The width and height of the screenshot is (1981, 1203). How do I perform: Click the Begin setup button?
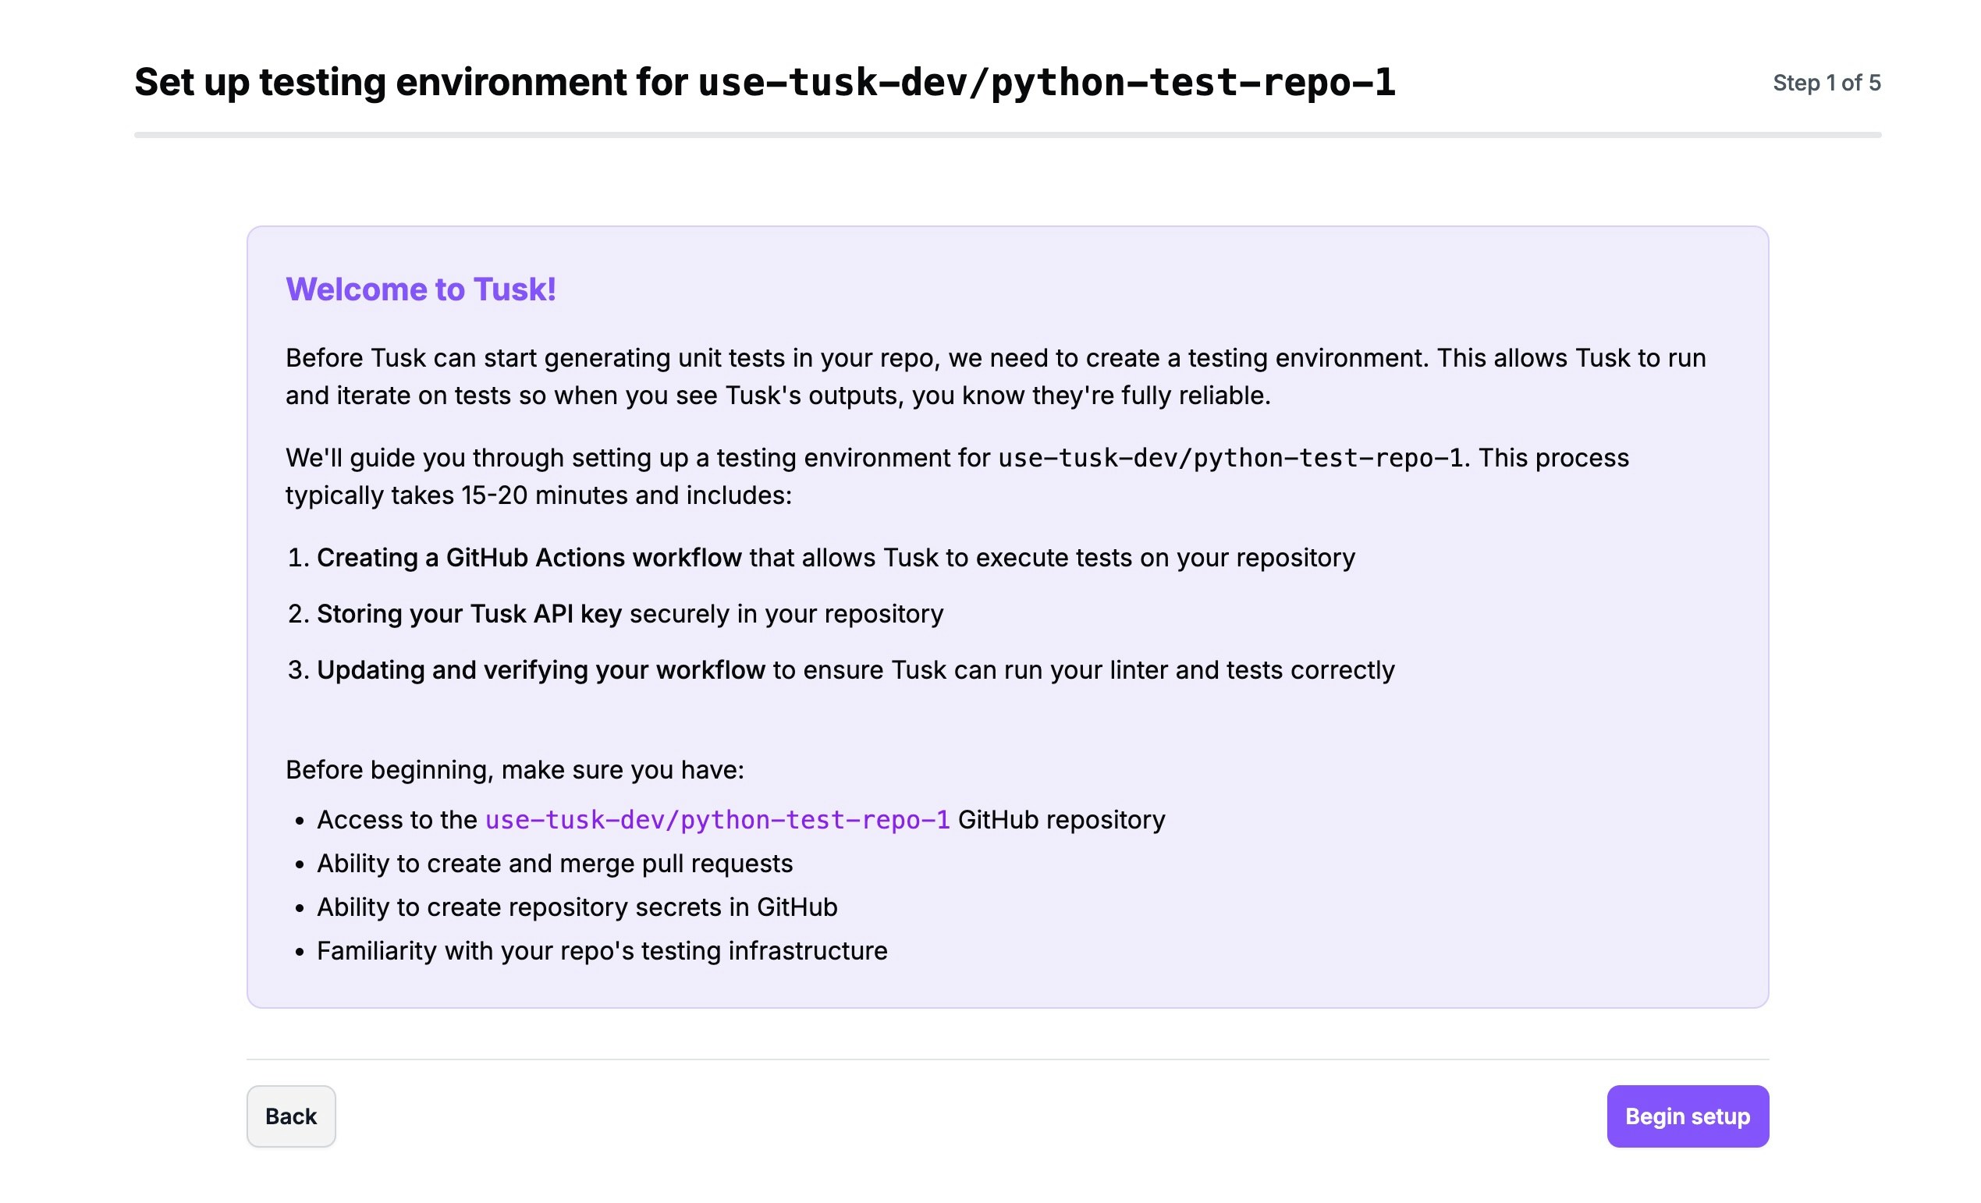(x=1688, y=1116)
